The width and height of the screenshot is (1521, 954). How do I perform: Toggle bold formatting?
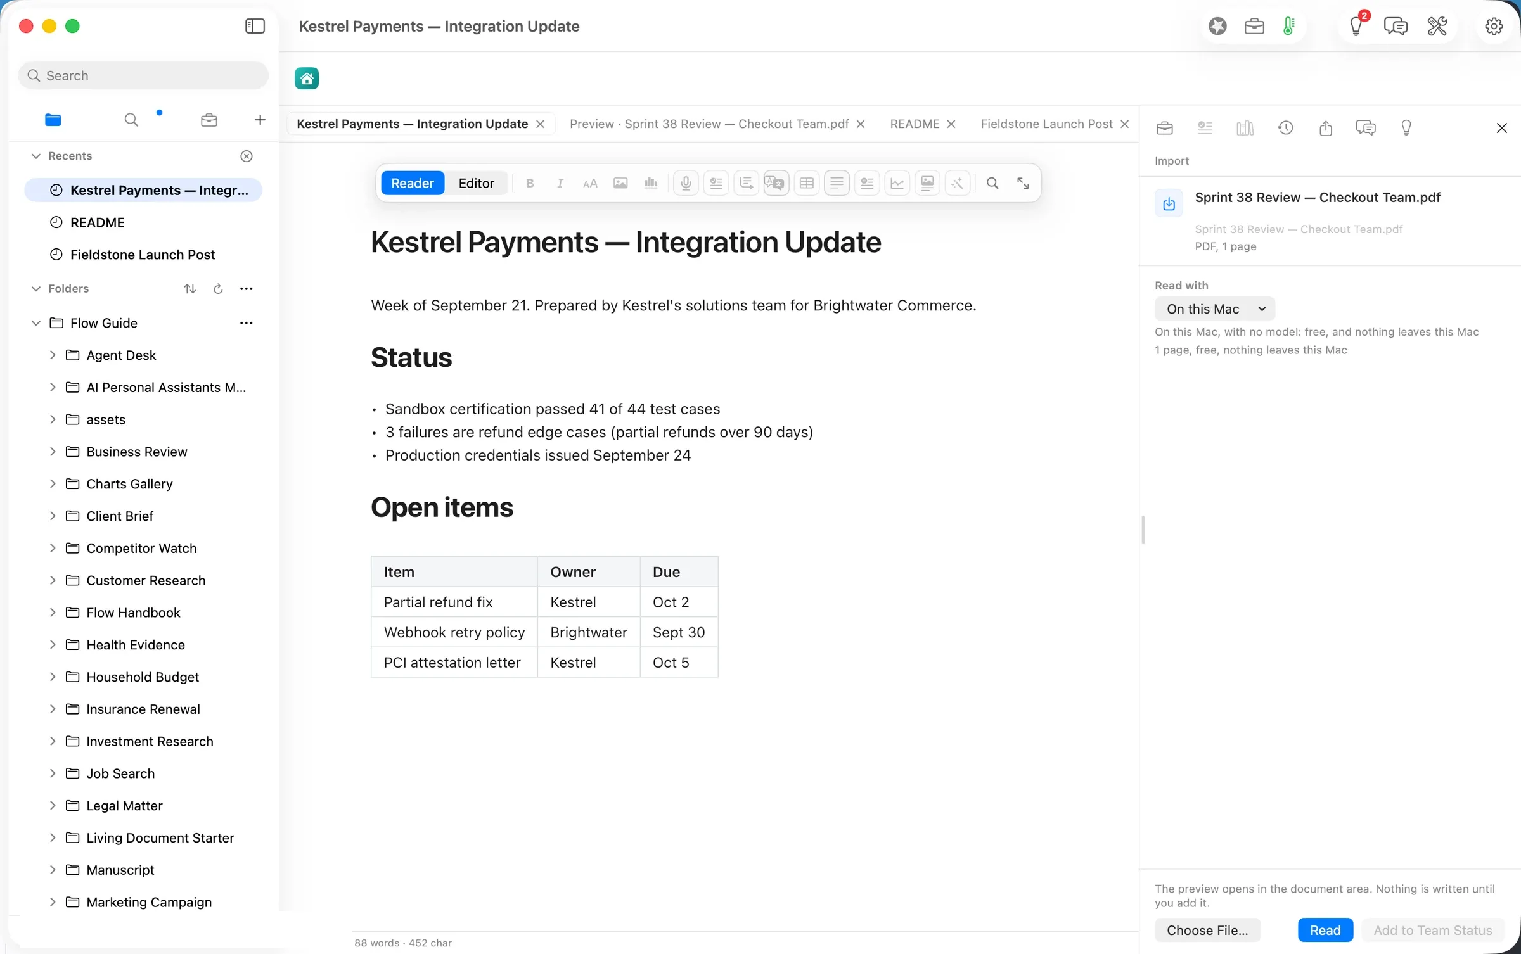530,183
